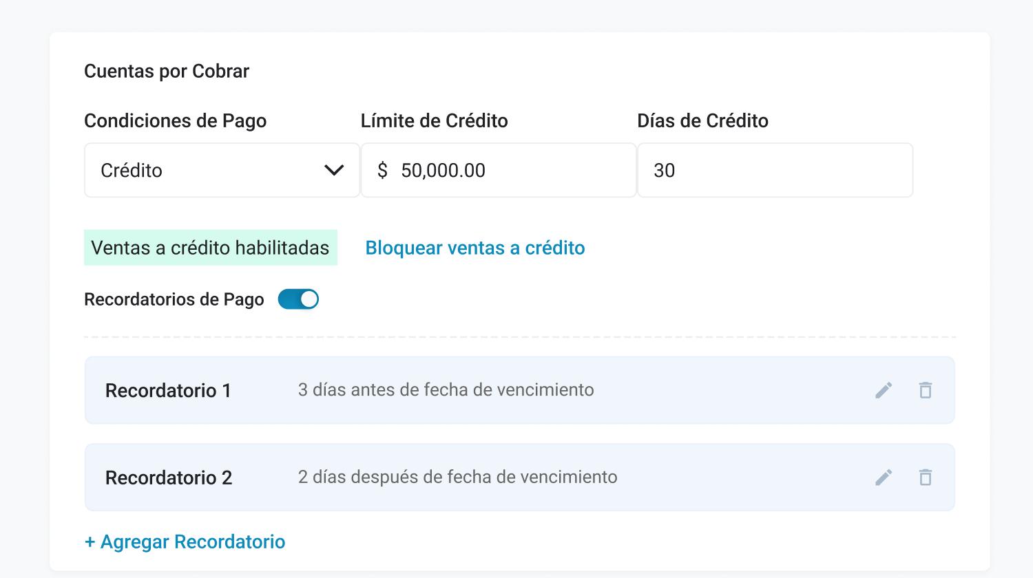Screen dimensions: 1033x578
Task: Click the dollar sign in Límite de Crédito
Action: point(382,171)
